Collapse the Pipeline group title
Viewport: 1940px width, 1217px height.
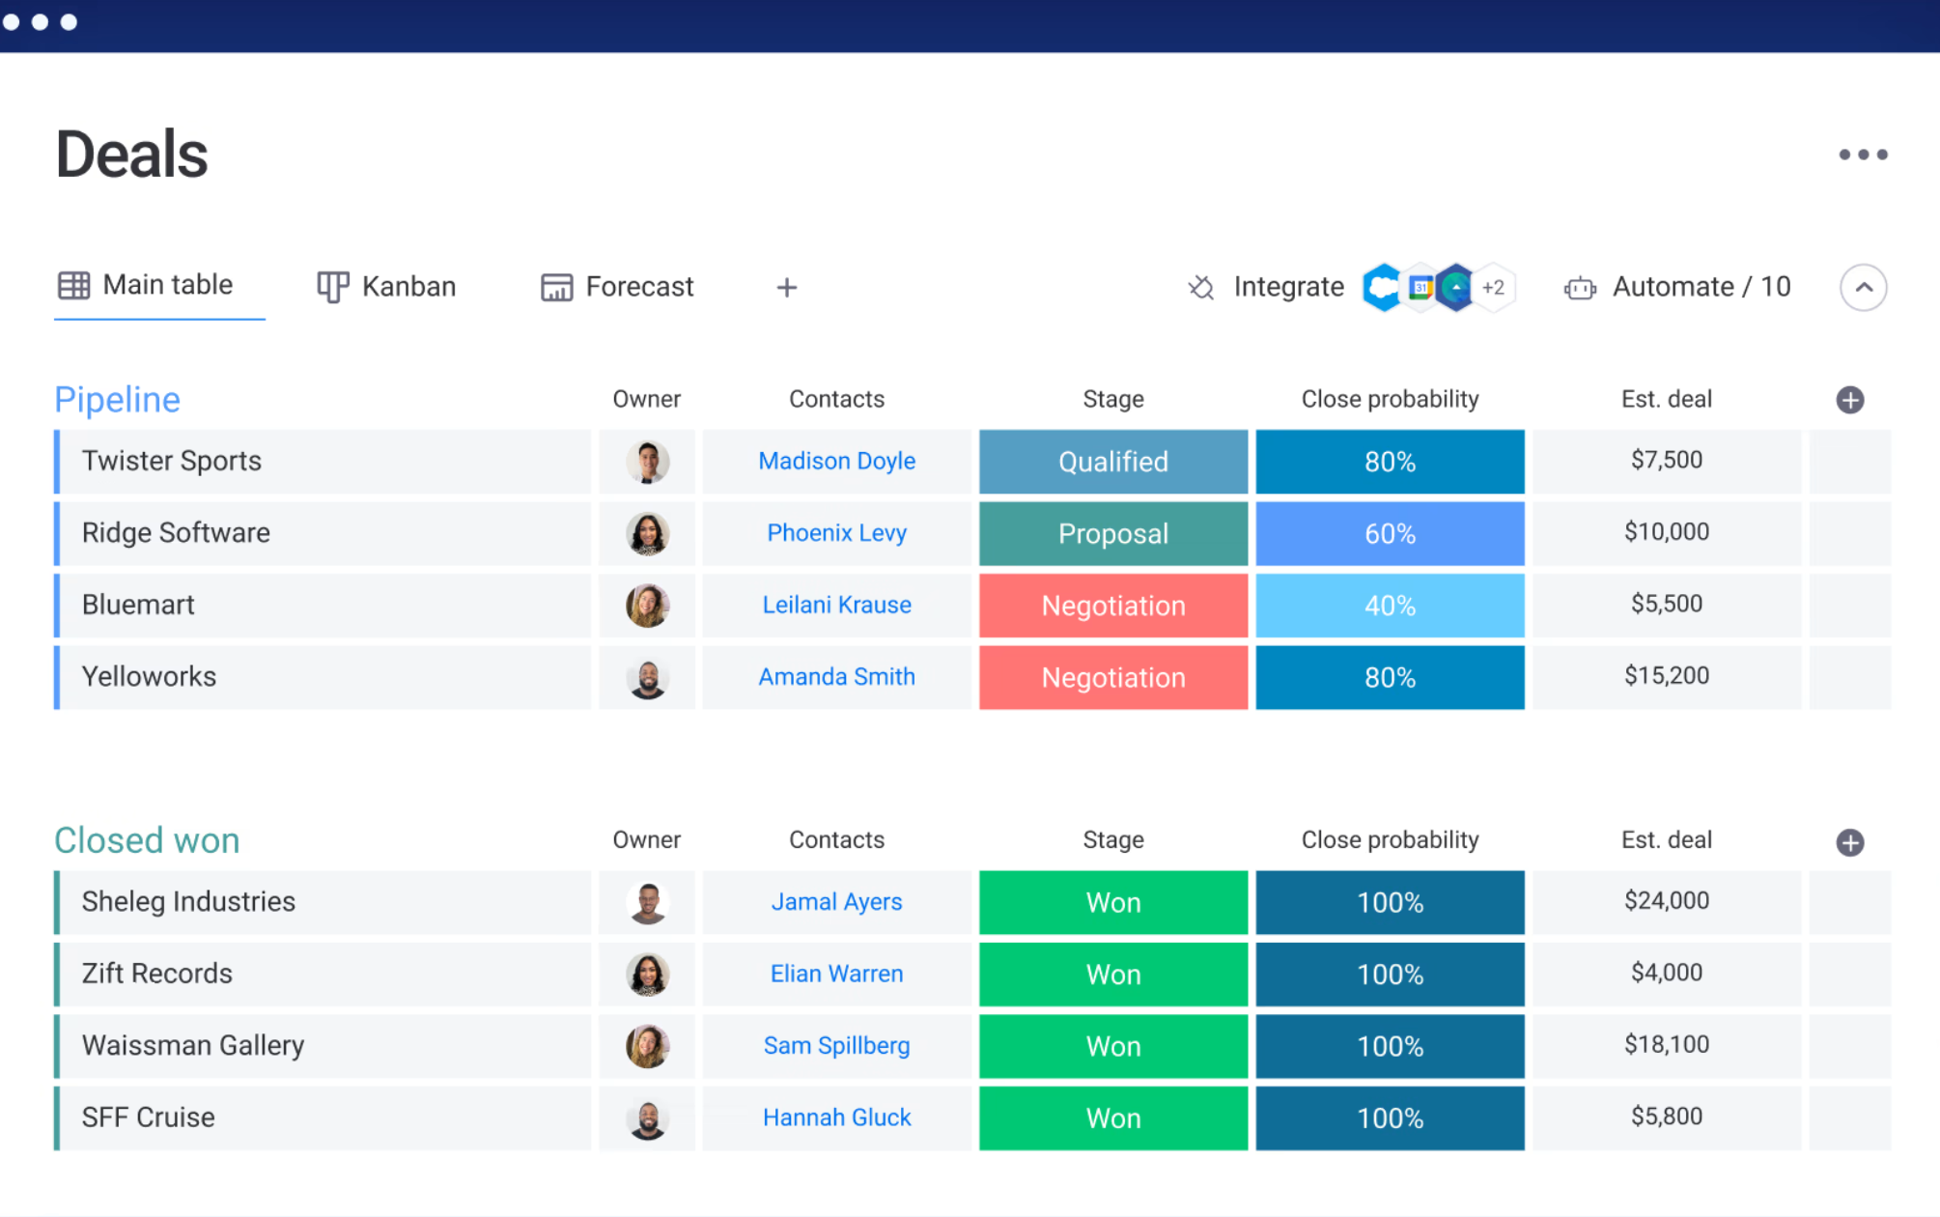(117, 400)
